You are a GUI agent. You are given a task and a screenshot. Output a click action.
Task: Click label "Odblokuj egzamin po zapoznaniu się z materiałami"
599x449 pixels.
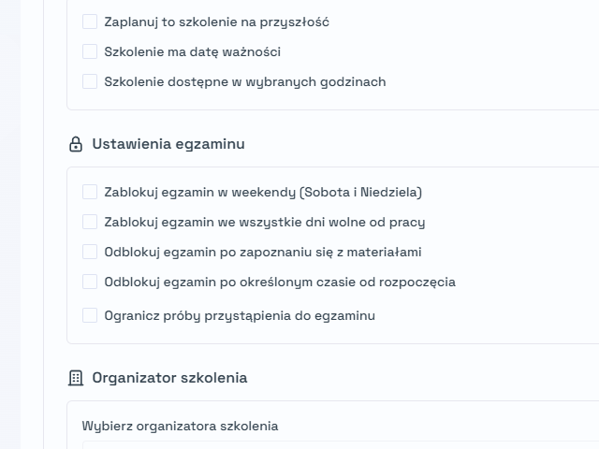[263, 253]
